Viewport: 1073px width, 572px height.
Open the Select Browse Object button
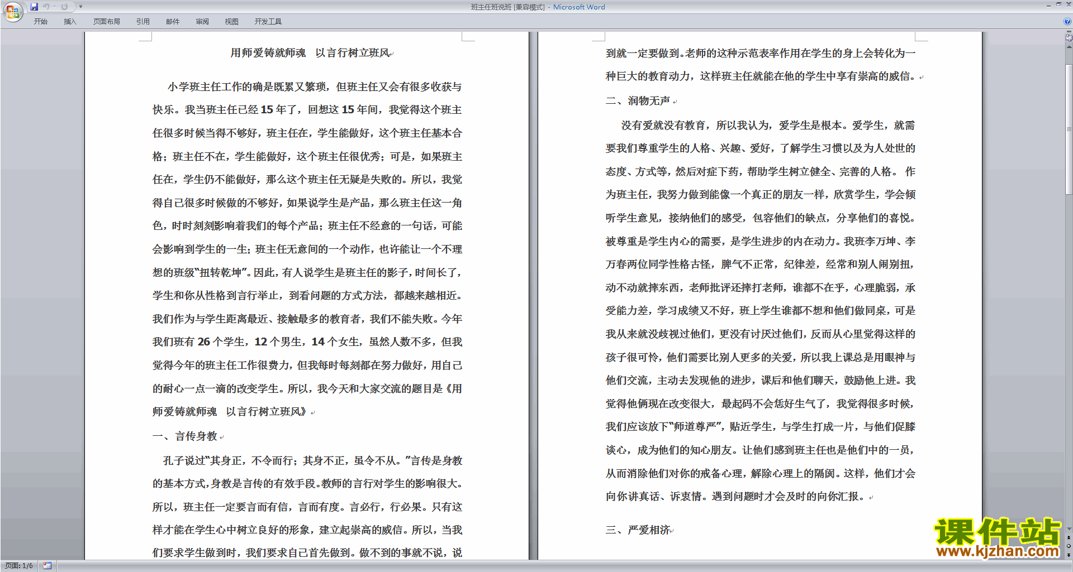point(1069,546)
